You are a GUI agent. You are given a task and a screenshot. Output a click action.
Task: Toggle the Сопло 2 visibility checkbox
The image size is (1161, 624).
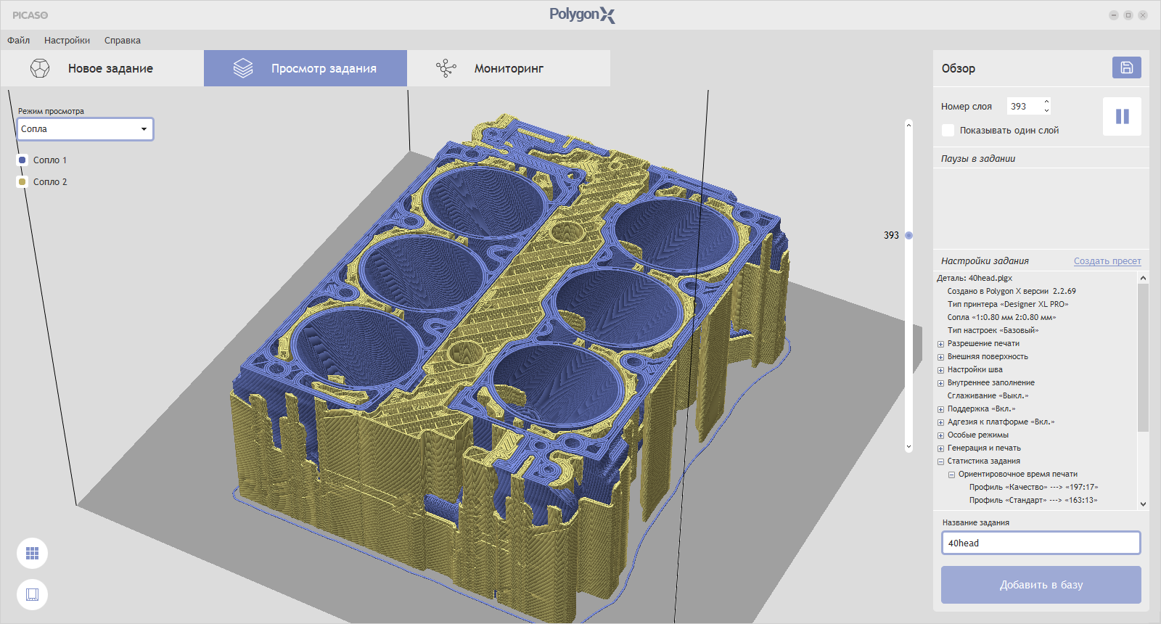(x=22, y=182)
